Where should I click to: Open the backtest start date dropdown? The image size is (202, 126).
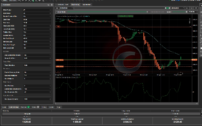click(x=66, y=8)
